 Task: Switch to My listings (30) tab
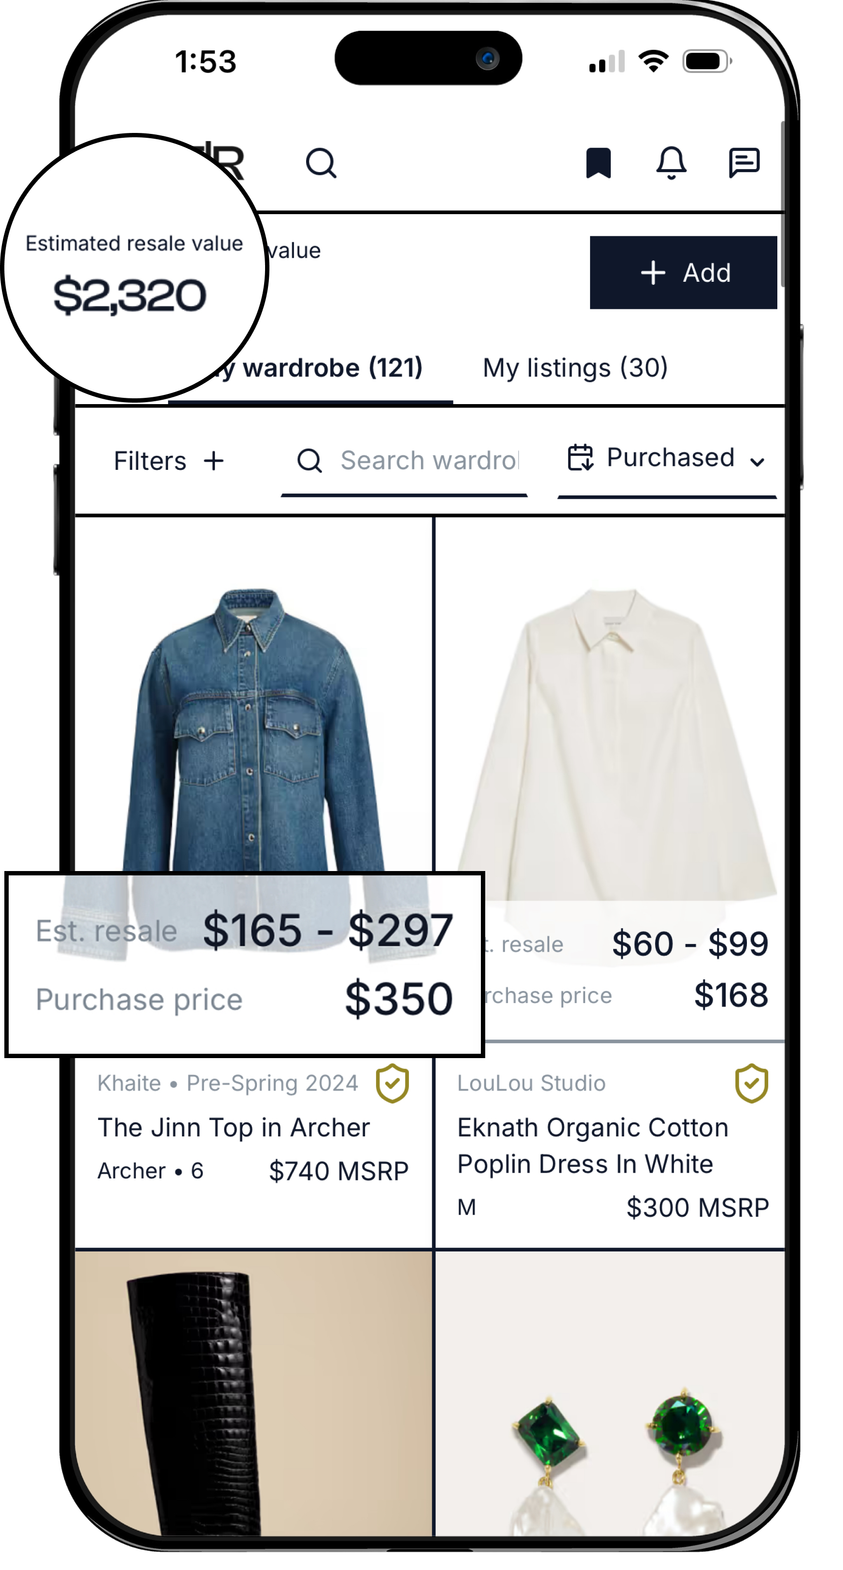coord(575,367)
